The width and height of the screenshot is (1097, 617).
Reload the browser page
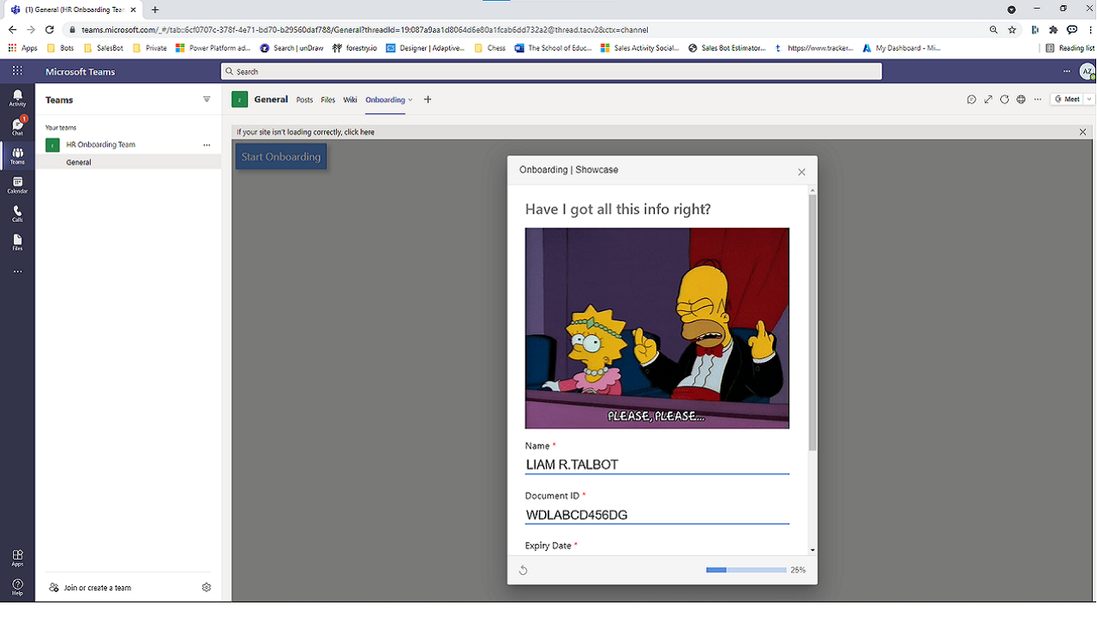coord(50,29)
